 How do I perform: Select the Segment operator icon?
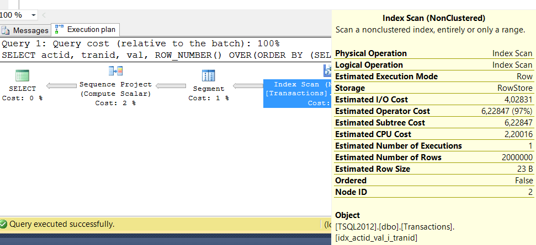point(208,76)
